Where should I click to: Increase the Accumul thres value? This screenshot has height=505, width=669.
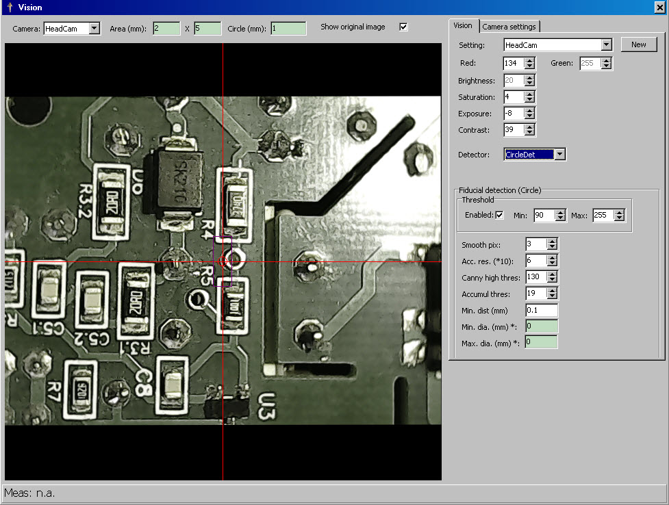tap(552, 291)
